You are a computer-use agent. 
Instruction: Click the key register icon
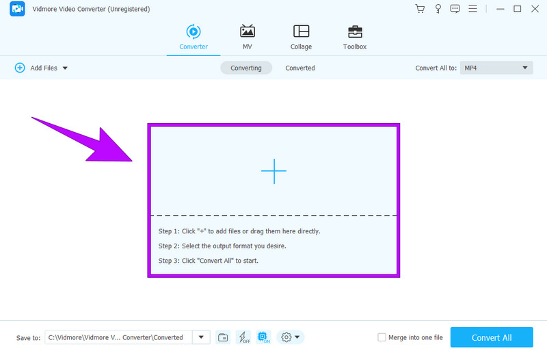pyautogui.click(x=438, y=9)
